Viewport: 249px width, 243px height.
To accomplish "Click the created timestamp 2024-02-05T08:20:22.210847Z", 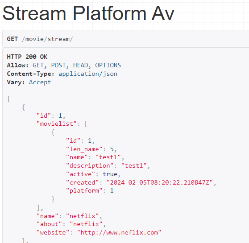I will (159, 182).
